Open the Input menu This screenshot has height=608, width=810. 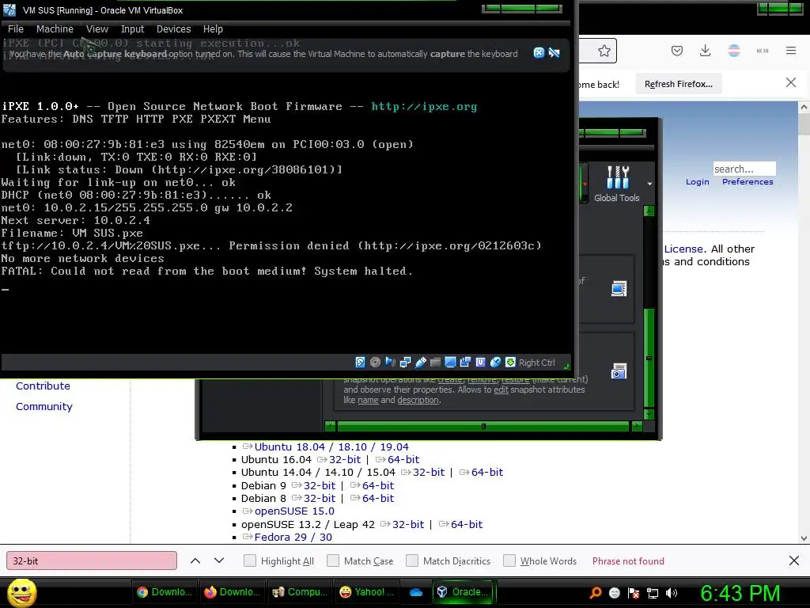click(132, 29)
